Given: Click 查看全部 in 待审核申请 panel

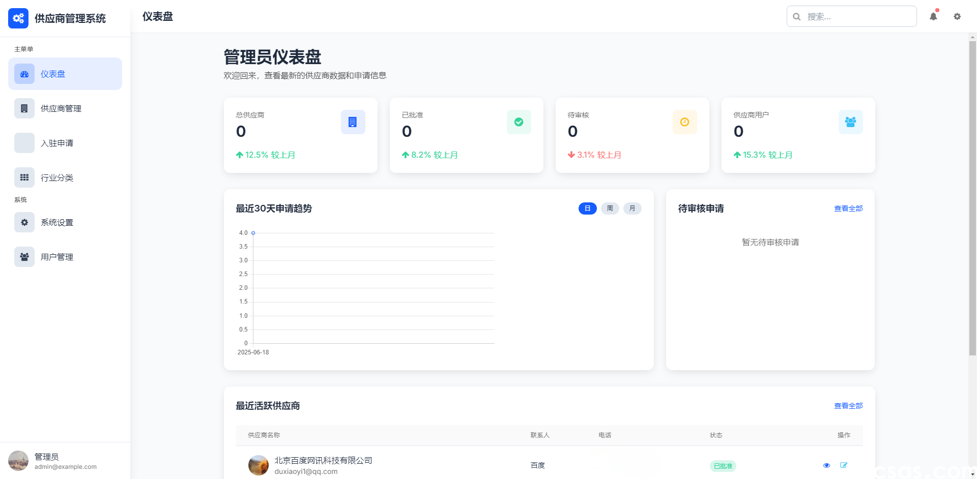Looking at the screenshot, I should click(848, 208).
